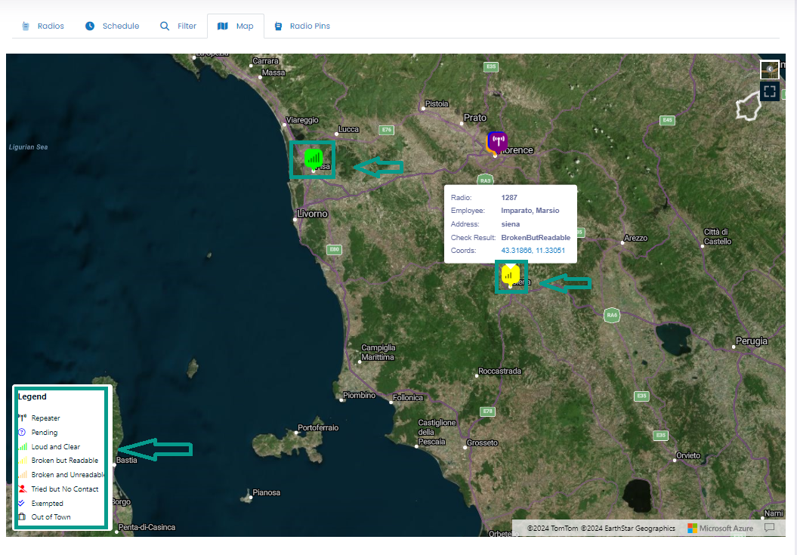Select the Map tab
Image resolution: width=797 pixels, height=555 pixels.
[x=236, y=26]
